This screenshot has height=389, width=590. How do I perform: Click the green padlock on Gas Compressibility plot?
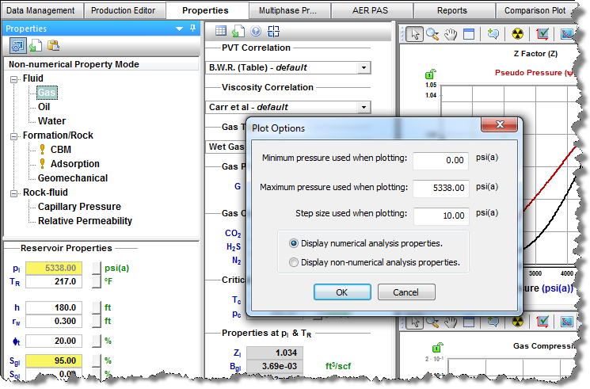click(x=437, y=347)
